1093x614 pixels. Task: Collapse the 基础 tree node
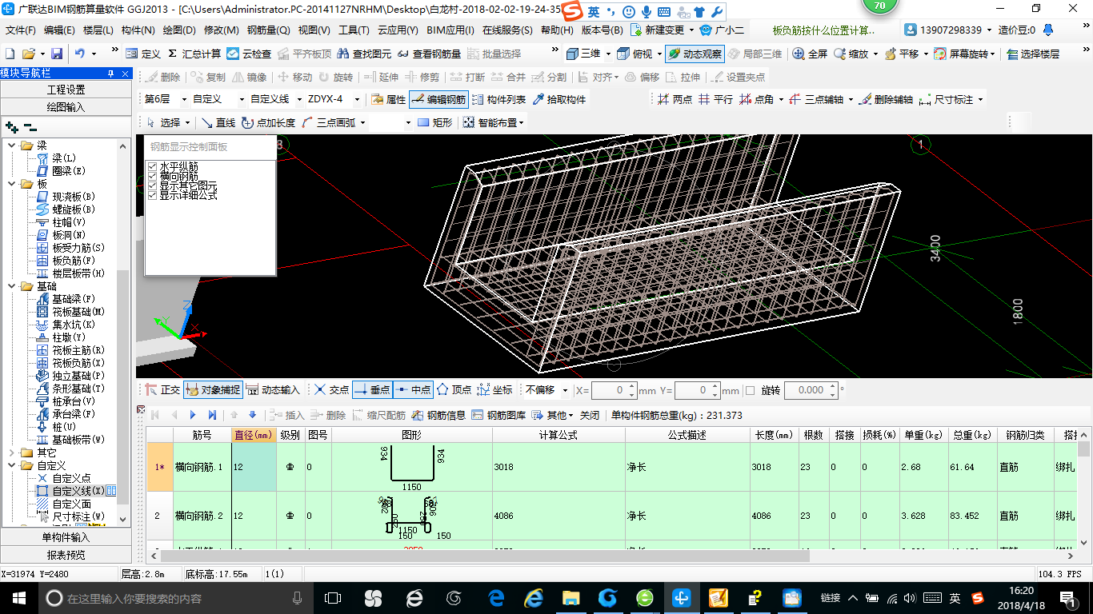(x=11, y=286)
